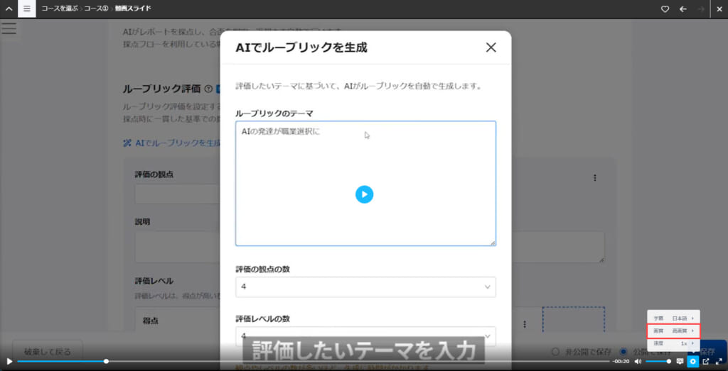Click the blue play button in video center
The image size is (728, 371).
364,194
